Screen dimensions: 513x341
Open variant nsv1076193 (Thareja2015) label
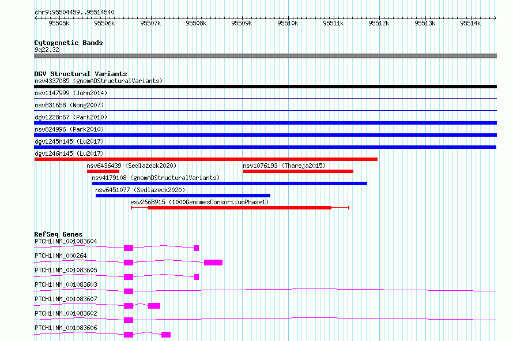click(284, 166)
